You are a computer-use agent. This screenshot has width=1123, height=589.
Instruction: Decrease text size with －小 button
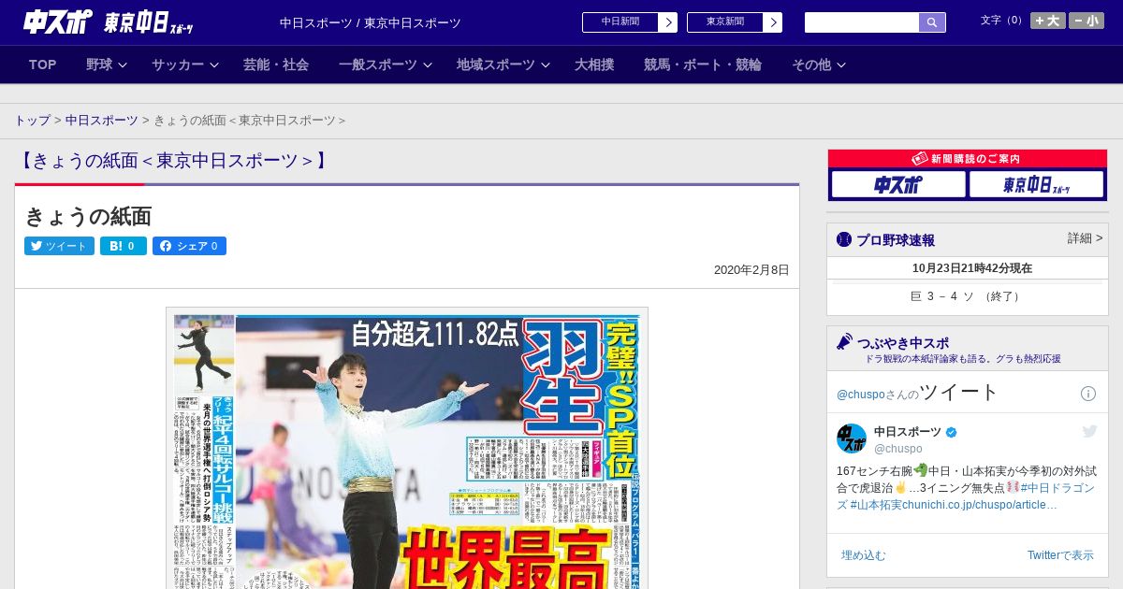coord(1087,21)
